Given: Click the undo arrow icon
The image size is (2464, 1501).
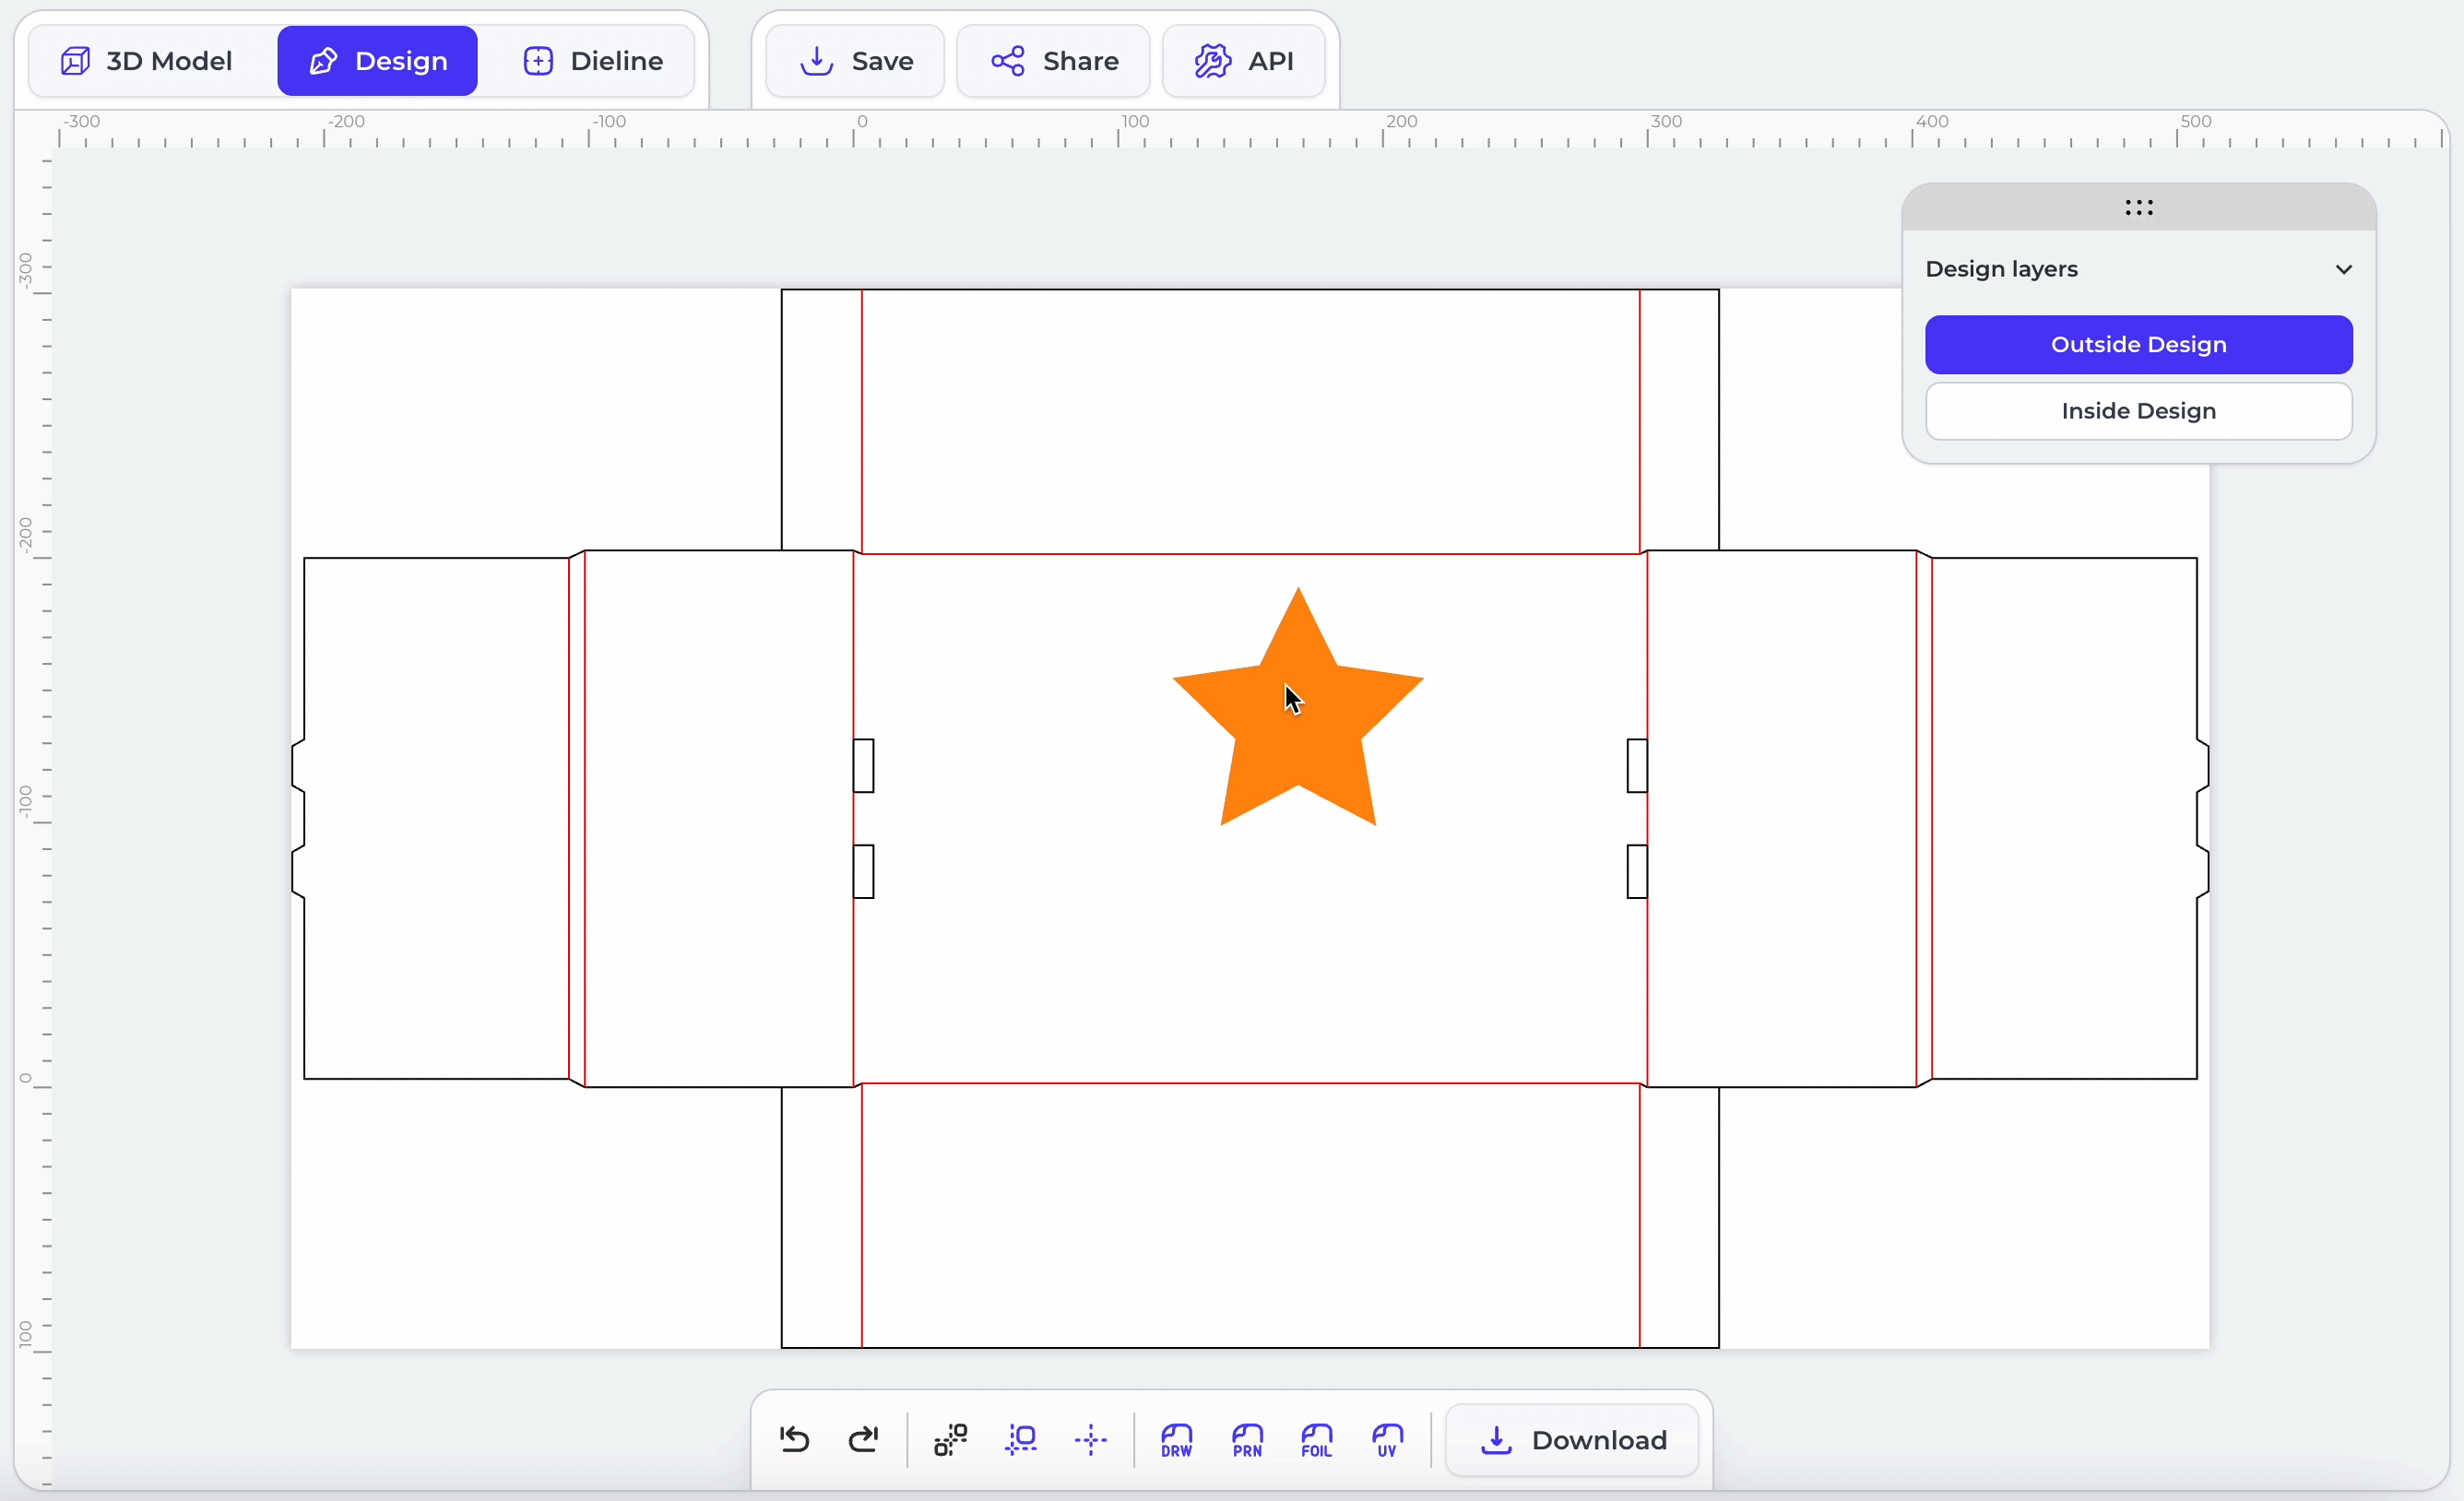Looking at the screenshot, I should coord(794,1439).
